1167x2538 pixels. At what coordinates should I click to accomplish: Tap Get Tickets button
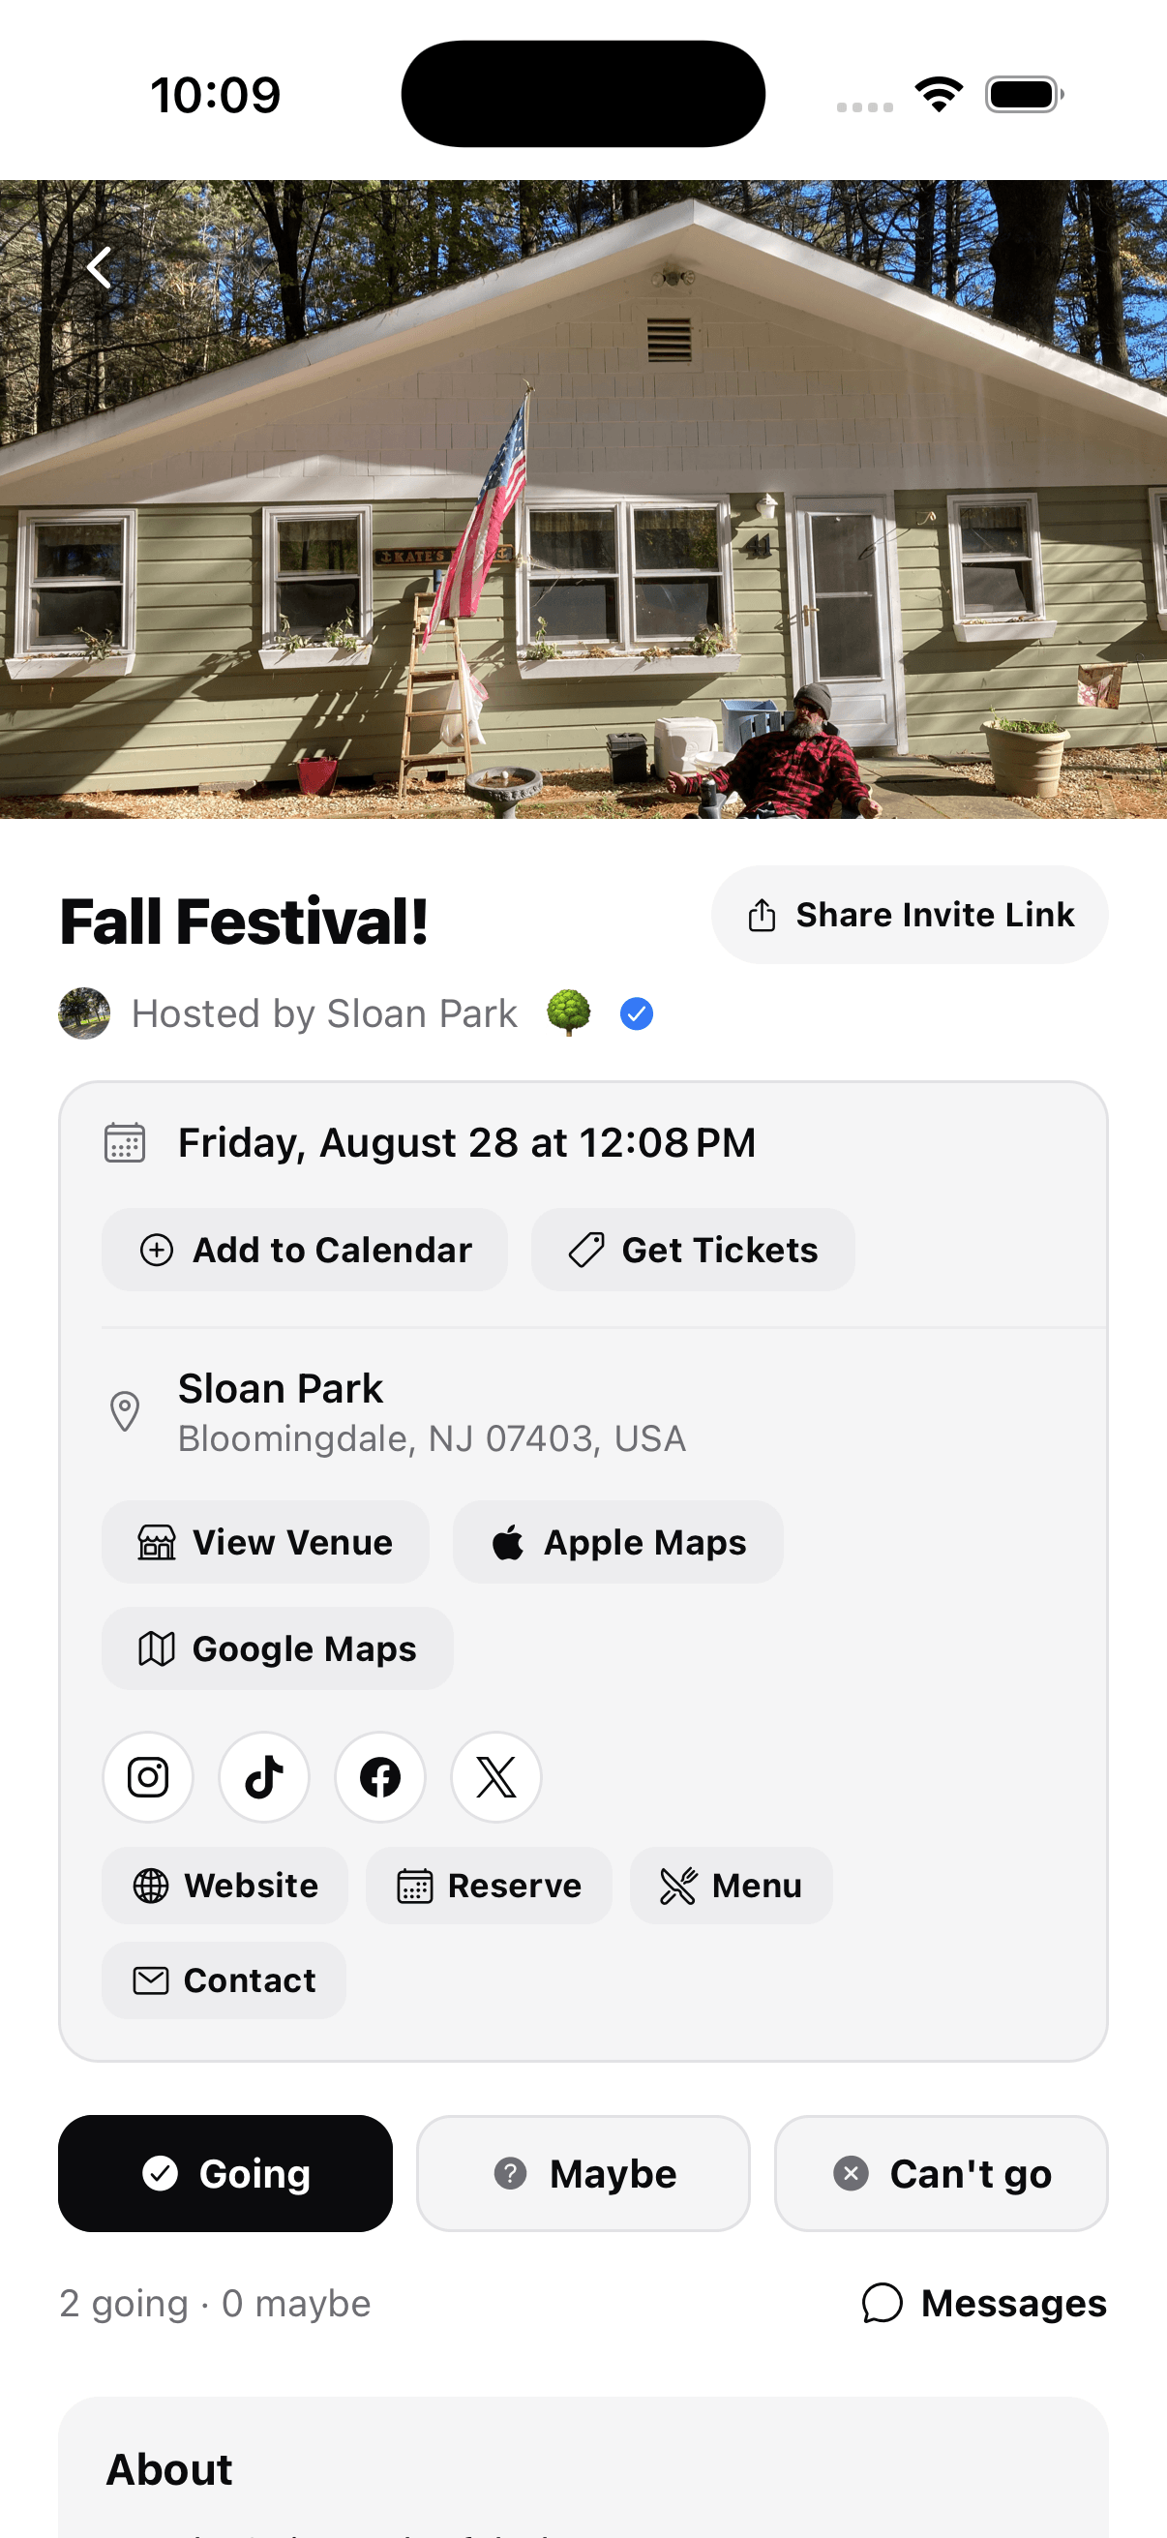coord(692,1250)
